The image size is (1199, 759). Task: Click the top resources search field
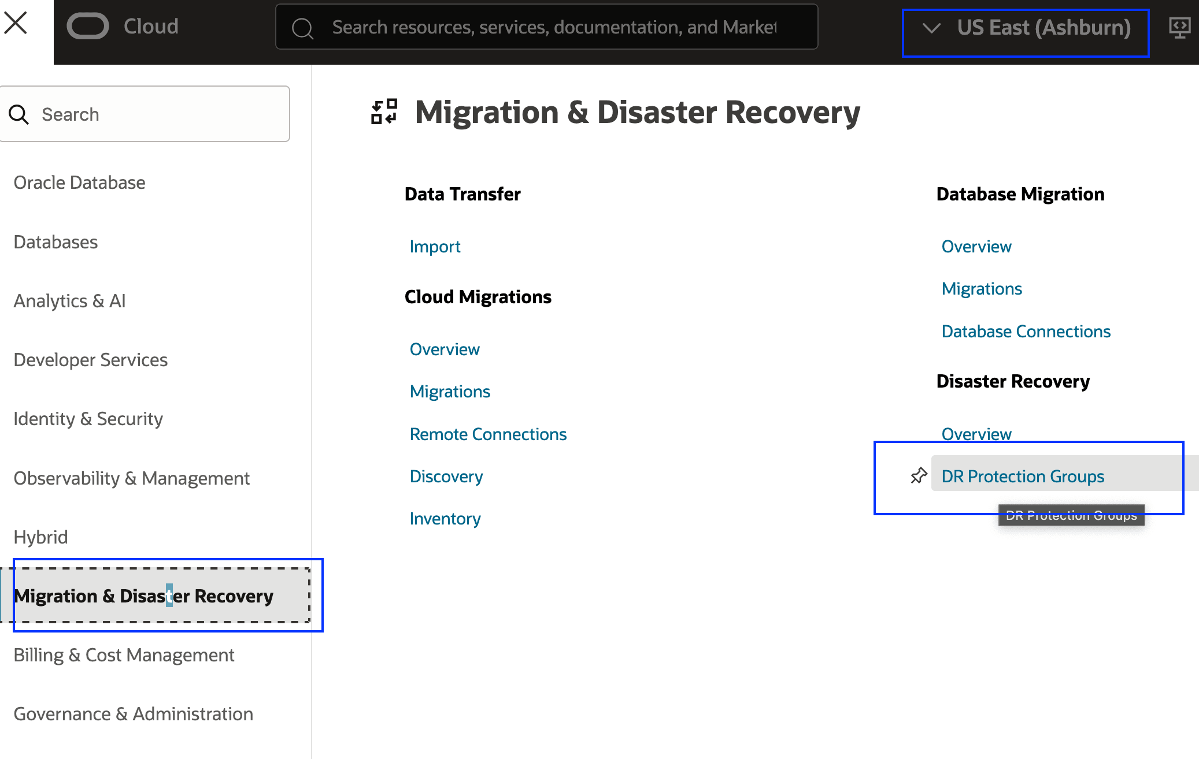point(554,27)
